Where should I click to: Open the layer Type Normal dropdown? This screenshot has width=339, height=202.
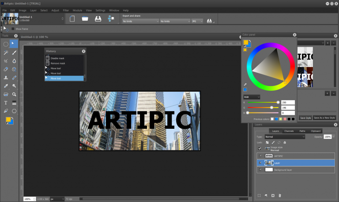pyautogui.click(x=285, y=137)
